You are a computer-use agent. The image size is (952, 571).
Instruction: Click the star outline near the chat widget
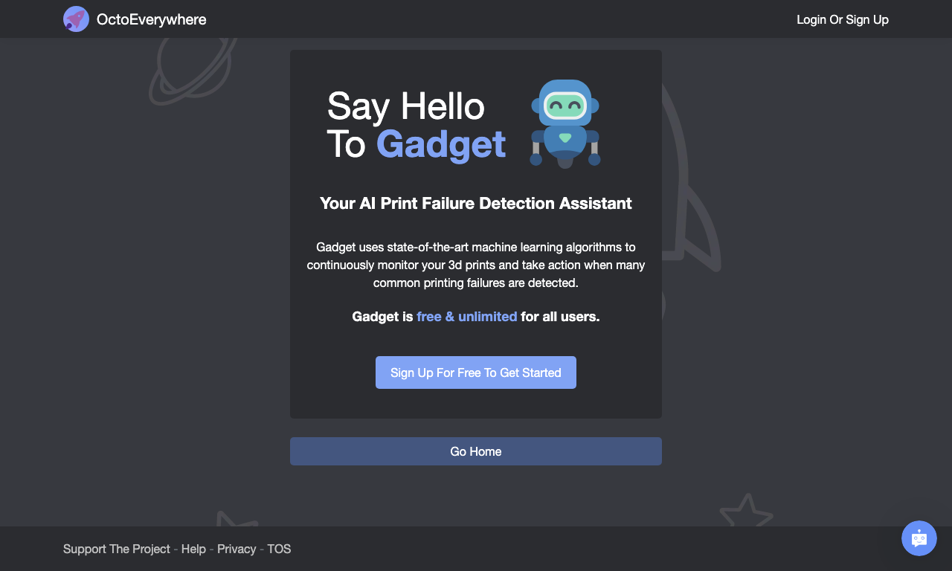point(746,511)
